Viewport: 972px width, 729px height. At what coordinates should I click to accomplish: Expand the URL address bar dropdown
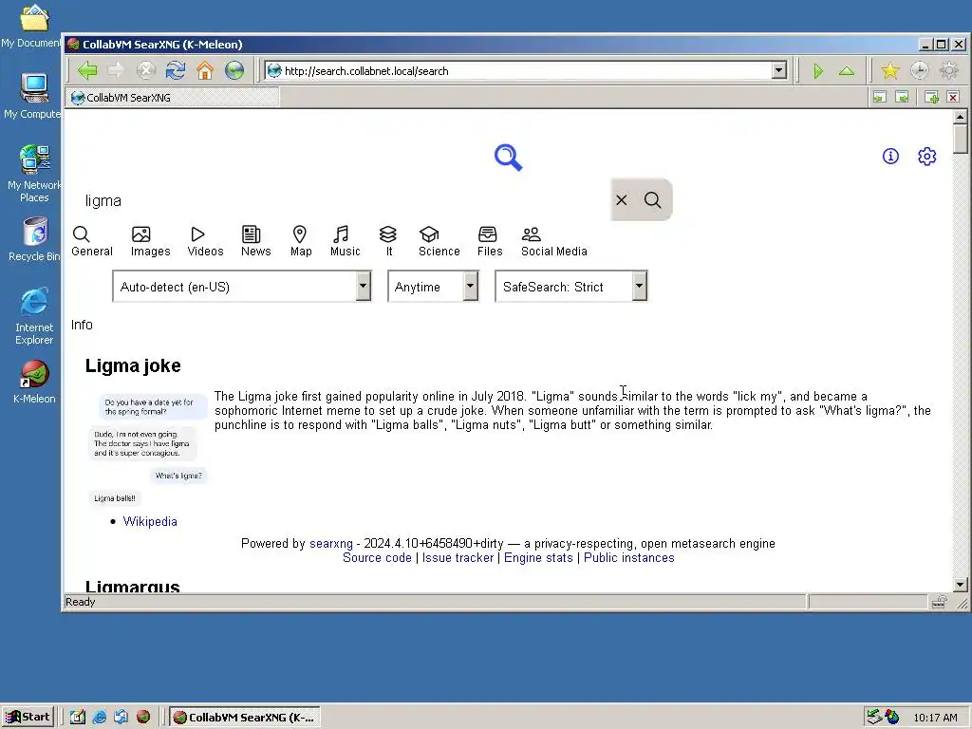(779, 70)
